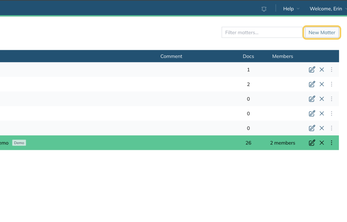This screenshot has width=347, height=222.
Task: Open the notifications bell
Action: (264, 9)
